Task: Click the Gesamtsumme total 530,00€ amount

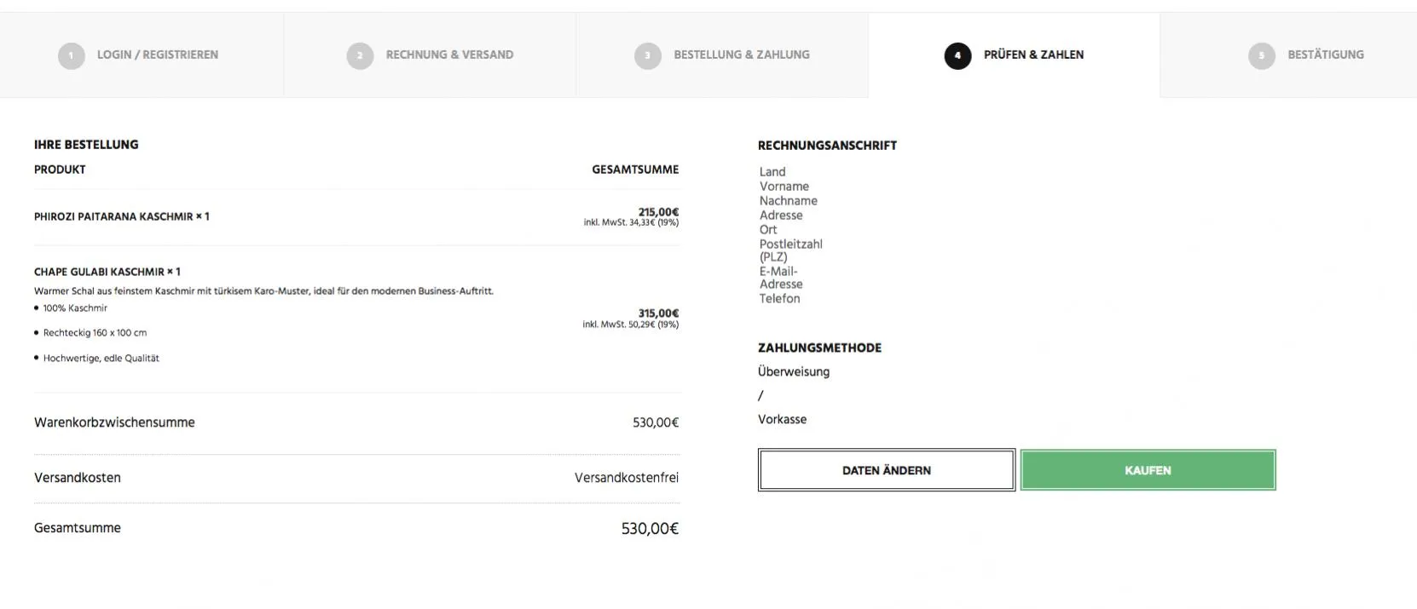Action: tap(650, 529)
